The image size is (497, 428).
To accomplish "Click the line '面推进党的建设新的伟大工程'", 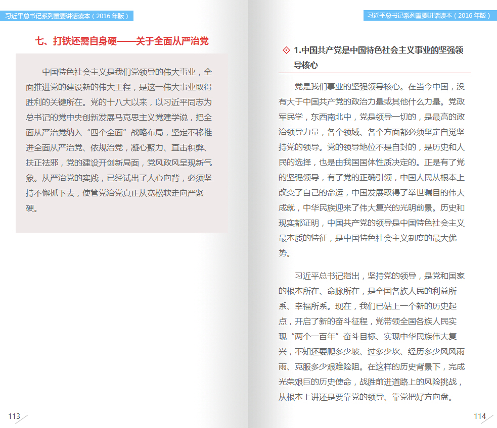I will pos(78,87).
